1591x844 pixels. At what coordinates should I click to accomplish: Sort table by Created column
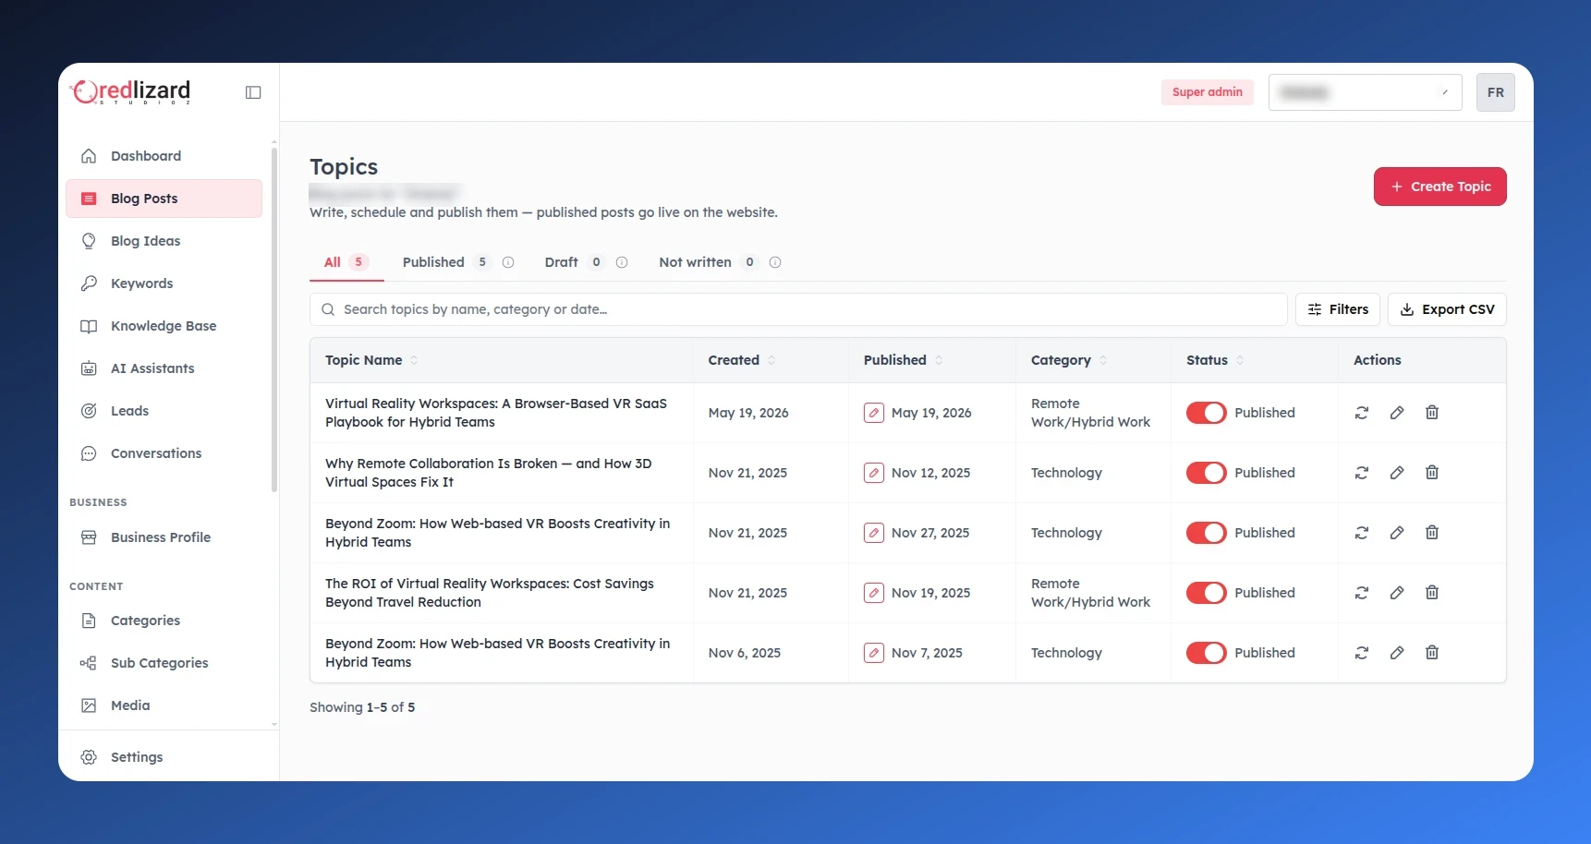pos(771,360)
